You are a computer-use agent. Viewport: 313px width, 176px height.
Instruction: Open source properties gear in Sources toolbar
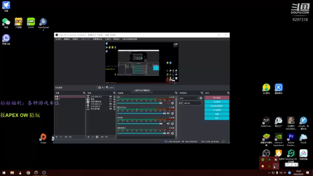(x=97, y=137)
